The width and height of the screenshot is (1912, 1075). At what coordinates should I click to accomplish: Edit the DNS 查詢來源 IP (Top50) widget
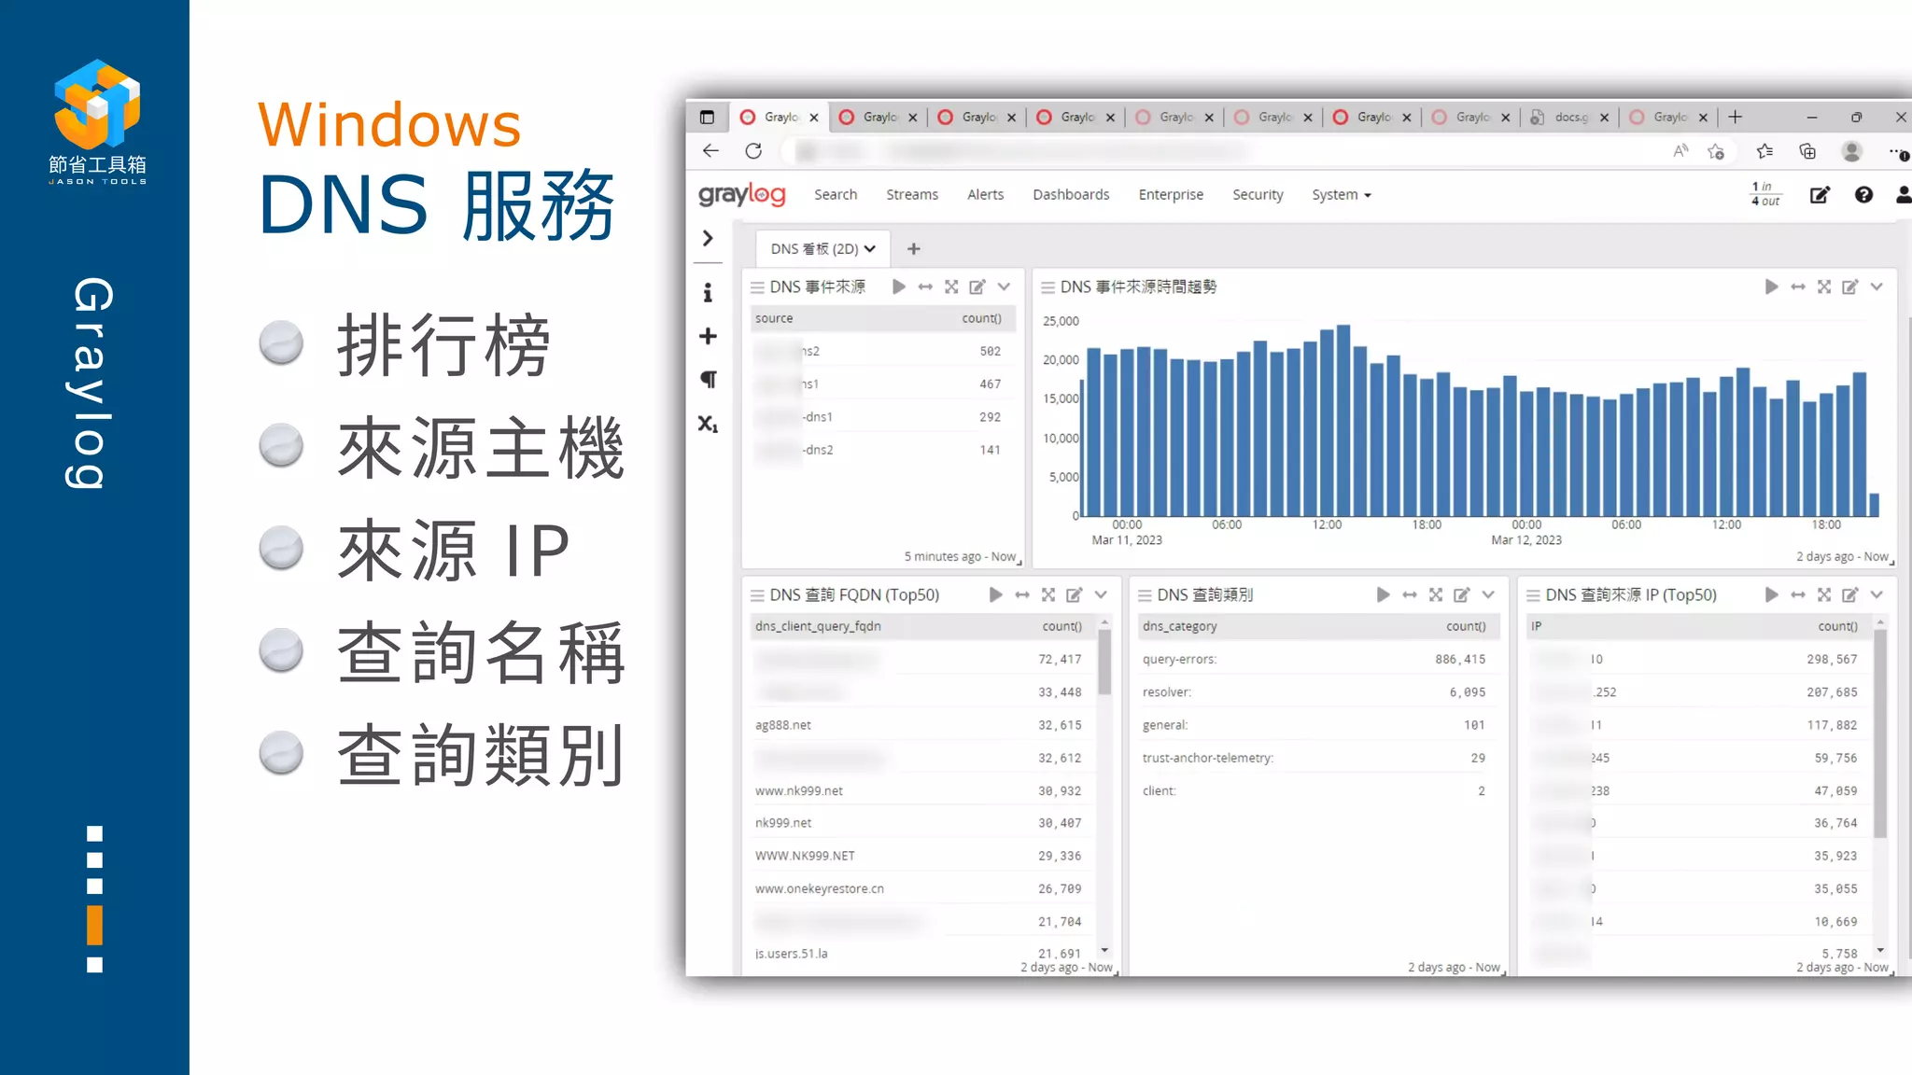(x=1849, y=594)
